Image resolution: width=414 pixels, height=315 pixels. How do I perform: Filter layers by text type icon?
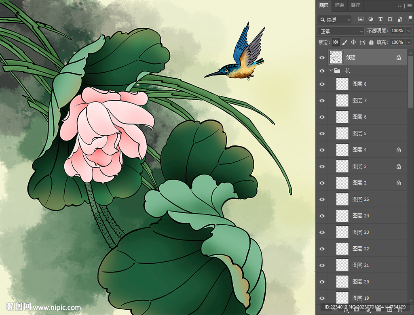pos(380,19)
